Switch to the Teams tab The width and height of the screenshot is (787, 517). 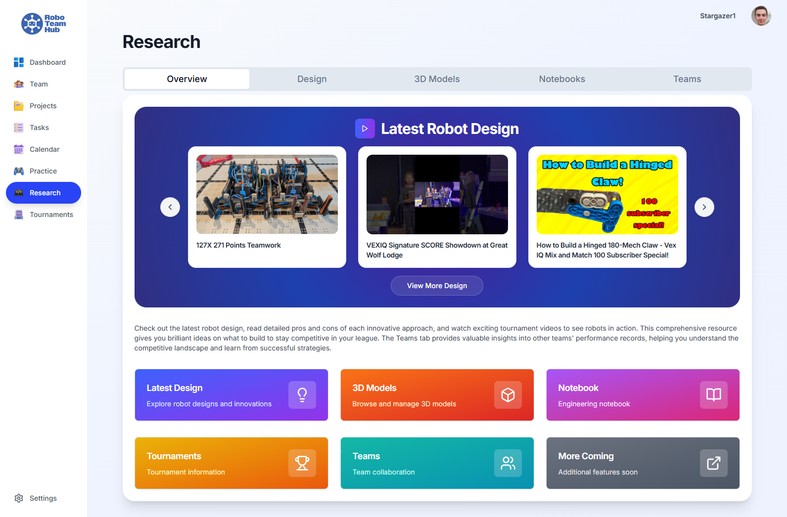pyautogui.click(x=687, y=79)
